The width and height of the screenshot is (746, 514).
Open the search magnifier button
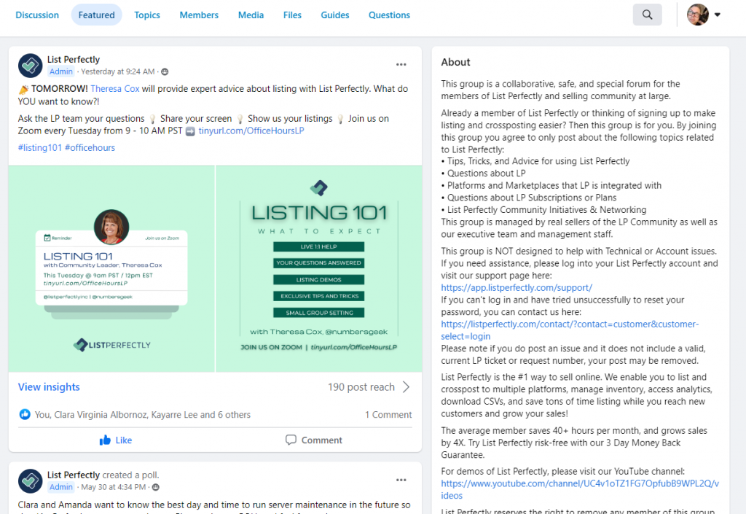[647, 15]
